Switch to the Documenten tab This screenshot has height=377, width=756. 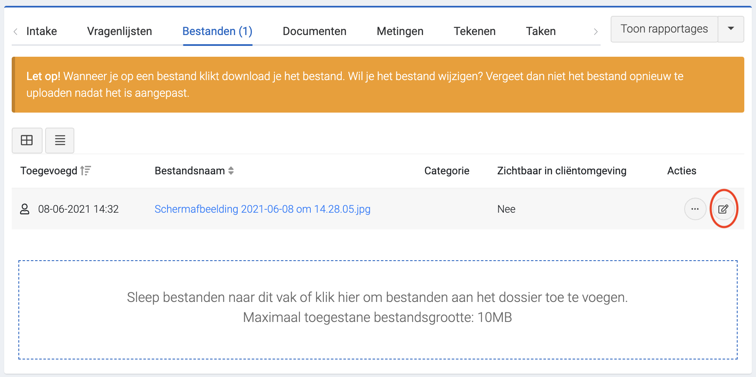point(315,31)
